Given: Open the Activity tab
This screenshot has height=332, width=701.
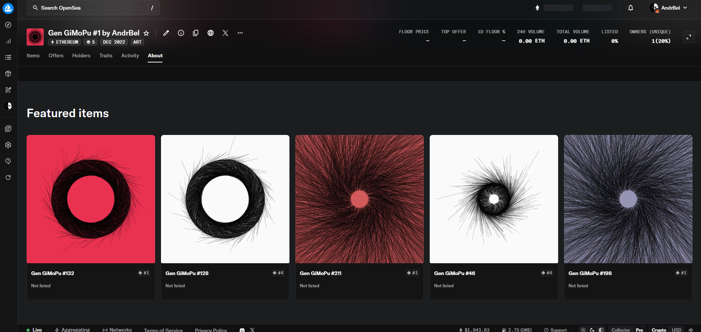Looking at the screenshot, I should click(130, 55).
